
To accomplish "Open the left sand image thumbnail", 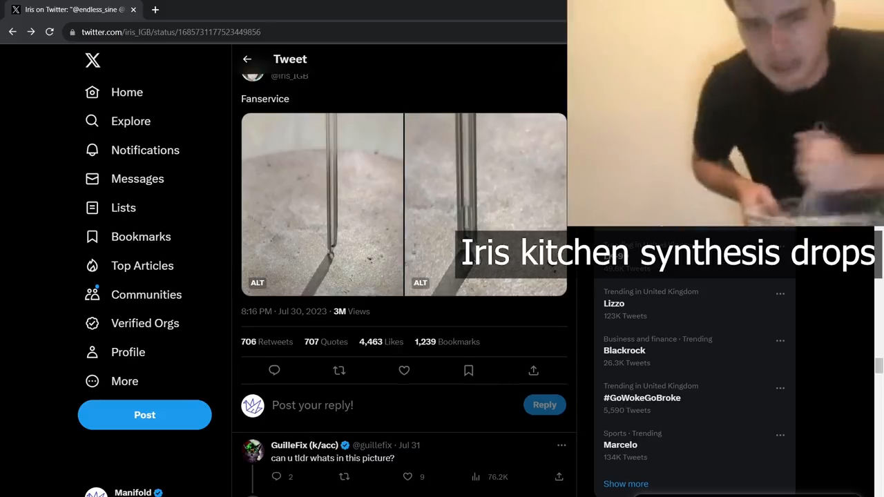I will click(x=322, y=204).
